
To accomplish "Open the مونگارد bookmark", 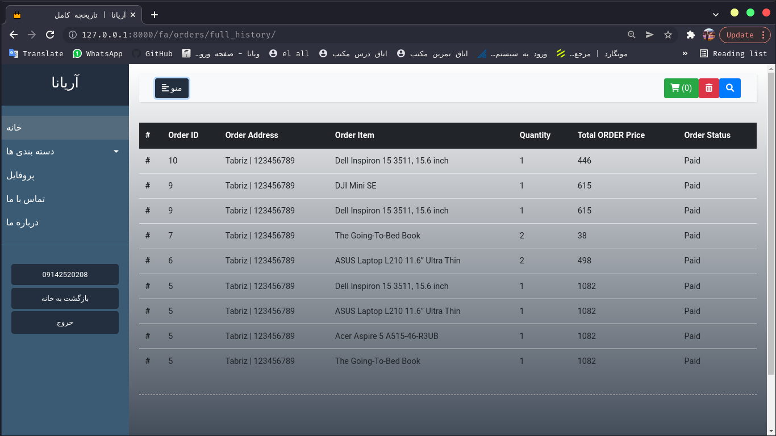I will tap(592, 53).
